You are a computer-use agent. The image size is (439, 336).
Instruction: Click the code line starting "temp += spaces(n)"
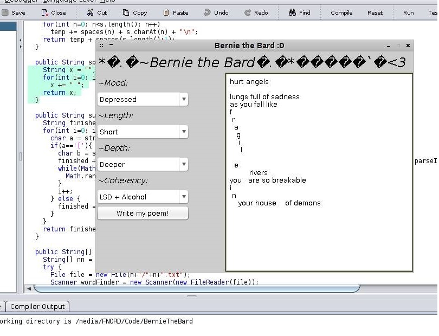pos(124,31)
